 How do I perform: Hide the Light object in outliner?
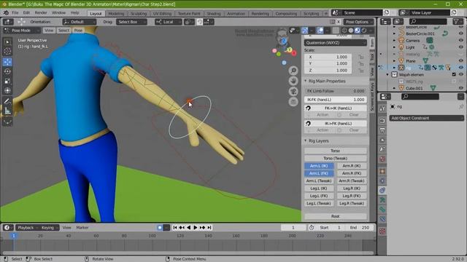click(461, 47)
